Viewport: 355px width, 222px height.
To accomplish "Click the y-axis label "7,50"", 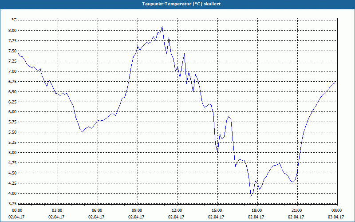I will (x=12, y=51).
